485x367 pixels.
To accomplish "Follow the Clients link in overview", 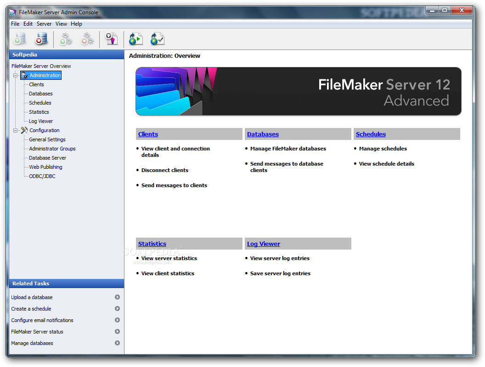I will tap(148, 134).
